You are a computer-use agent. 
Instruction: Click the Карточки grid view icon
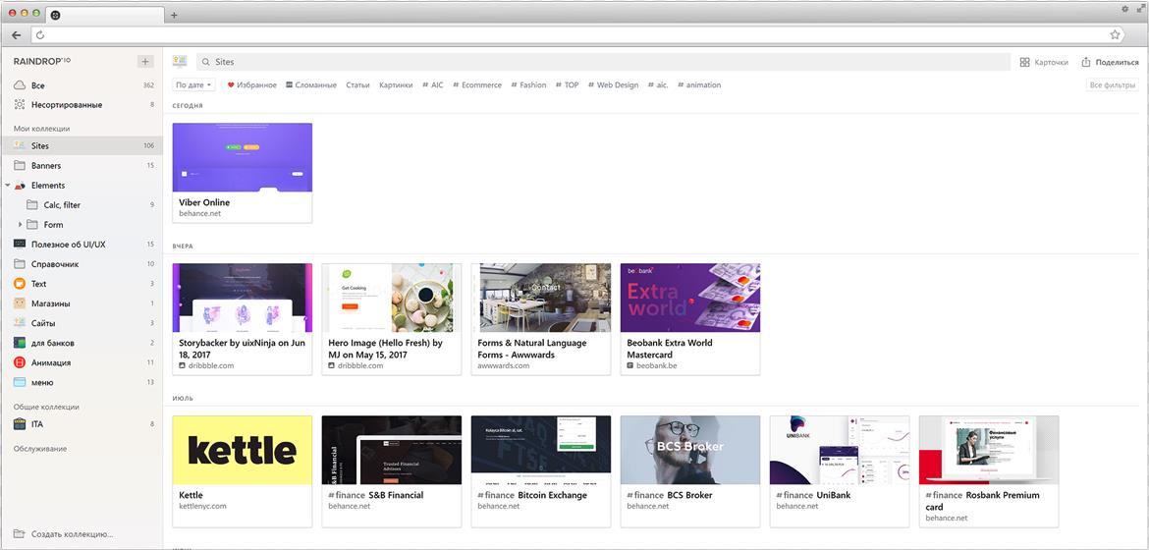[1025, 62]
